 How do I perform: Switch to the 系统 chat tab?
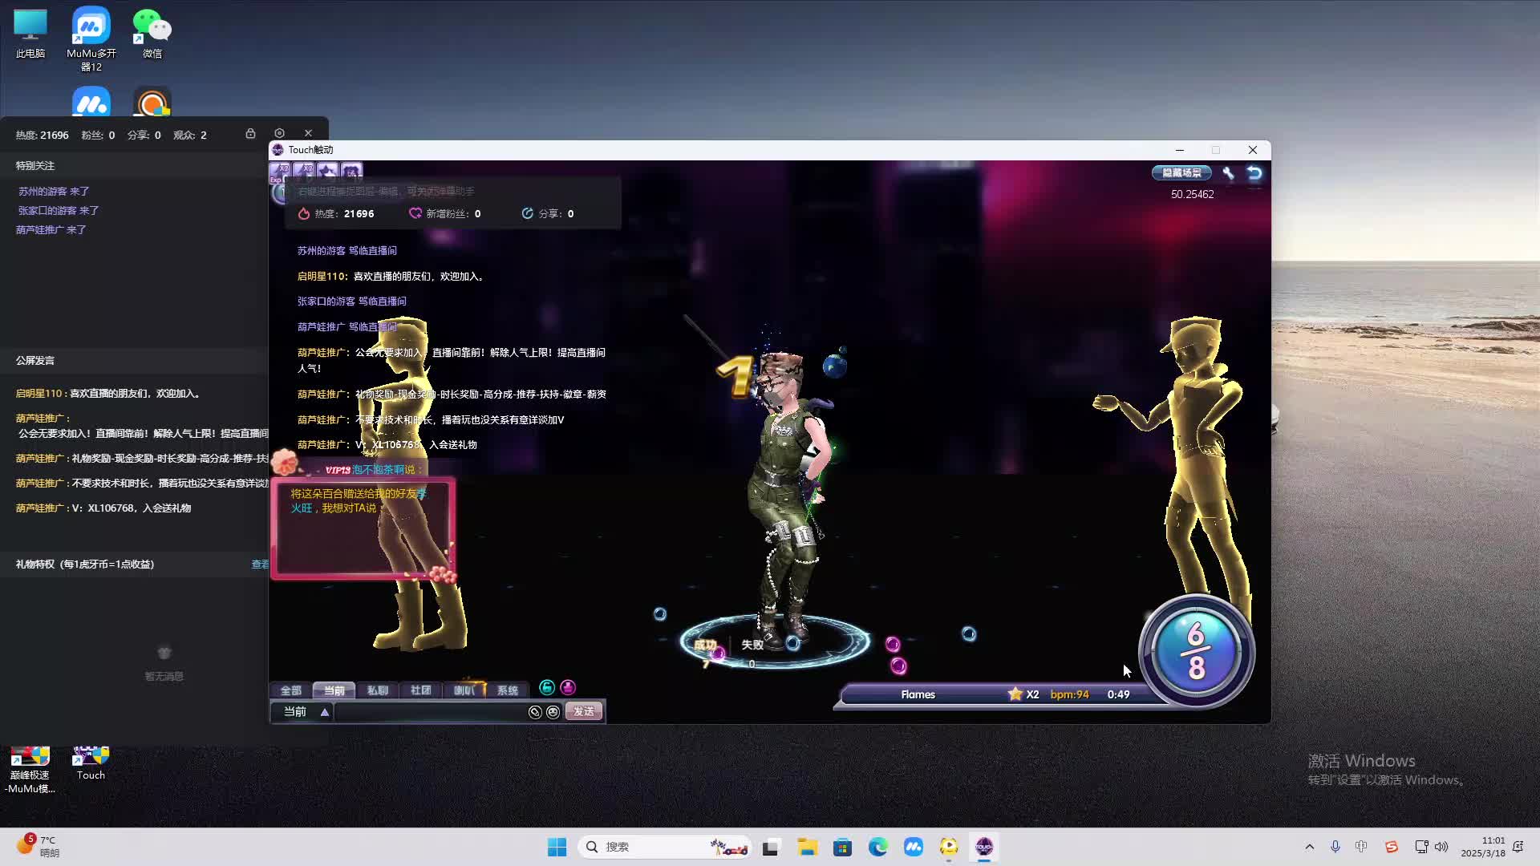click(507, 690)
